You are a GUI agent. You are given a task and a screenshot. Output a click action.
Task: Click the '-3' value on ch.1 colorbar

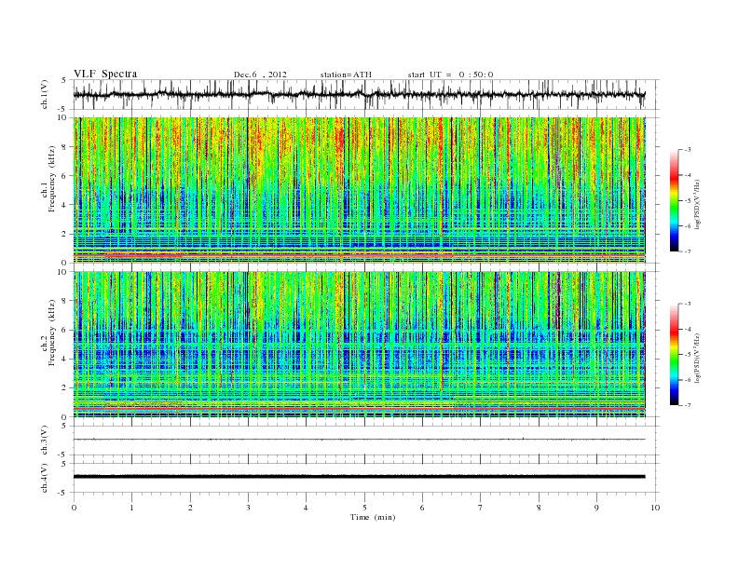pos(687,150)
